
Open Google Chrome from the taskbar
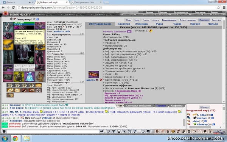(x=15, y=139)
